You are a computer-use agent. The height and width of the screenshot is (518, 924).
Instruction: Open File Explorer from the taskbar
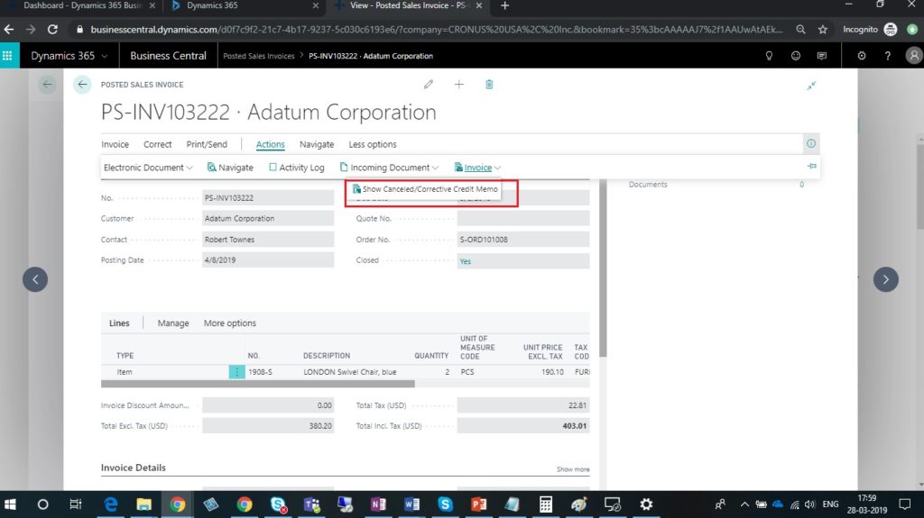143,504
